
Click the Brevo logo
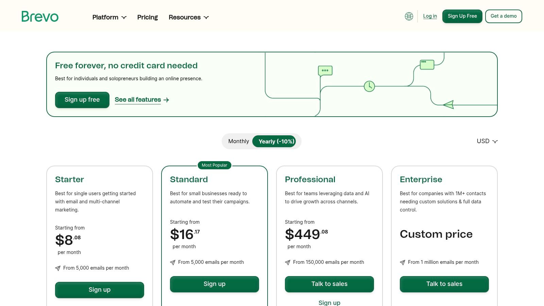tap(40, 17)
